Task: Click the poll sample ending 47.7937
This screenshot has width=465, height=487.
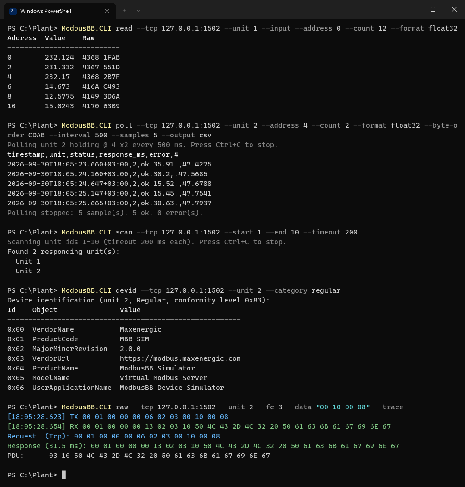Action: (x=109, y=203)
